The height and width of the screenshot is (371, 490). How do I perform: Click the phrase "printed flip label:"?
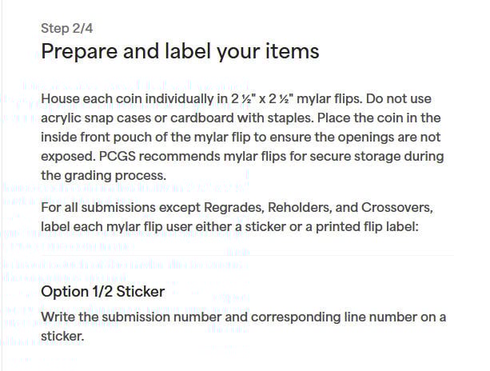(x=367, y=227)
